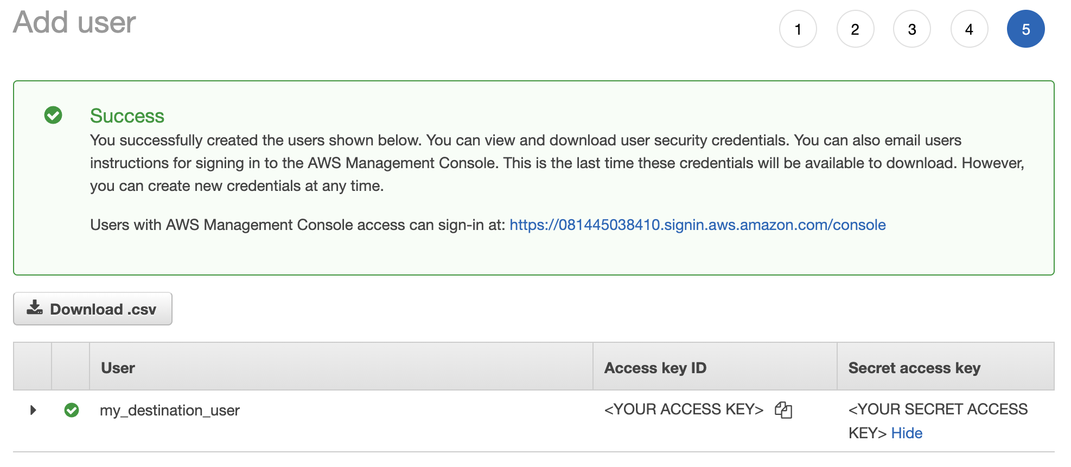This screenshot has height=467, width=1071.
Task: Click the Success heading in the banner
Action: pos(127,116)
